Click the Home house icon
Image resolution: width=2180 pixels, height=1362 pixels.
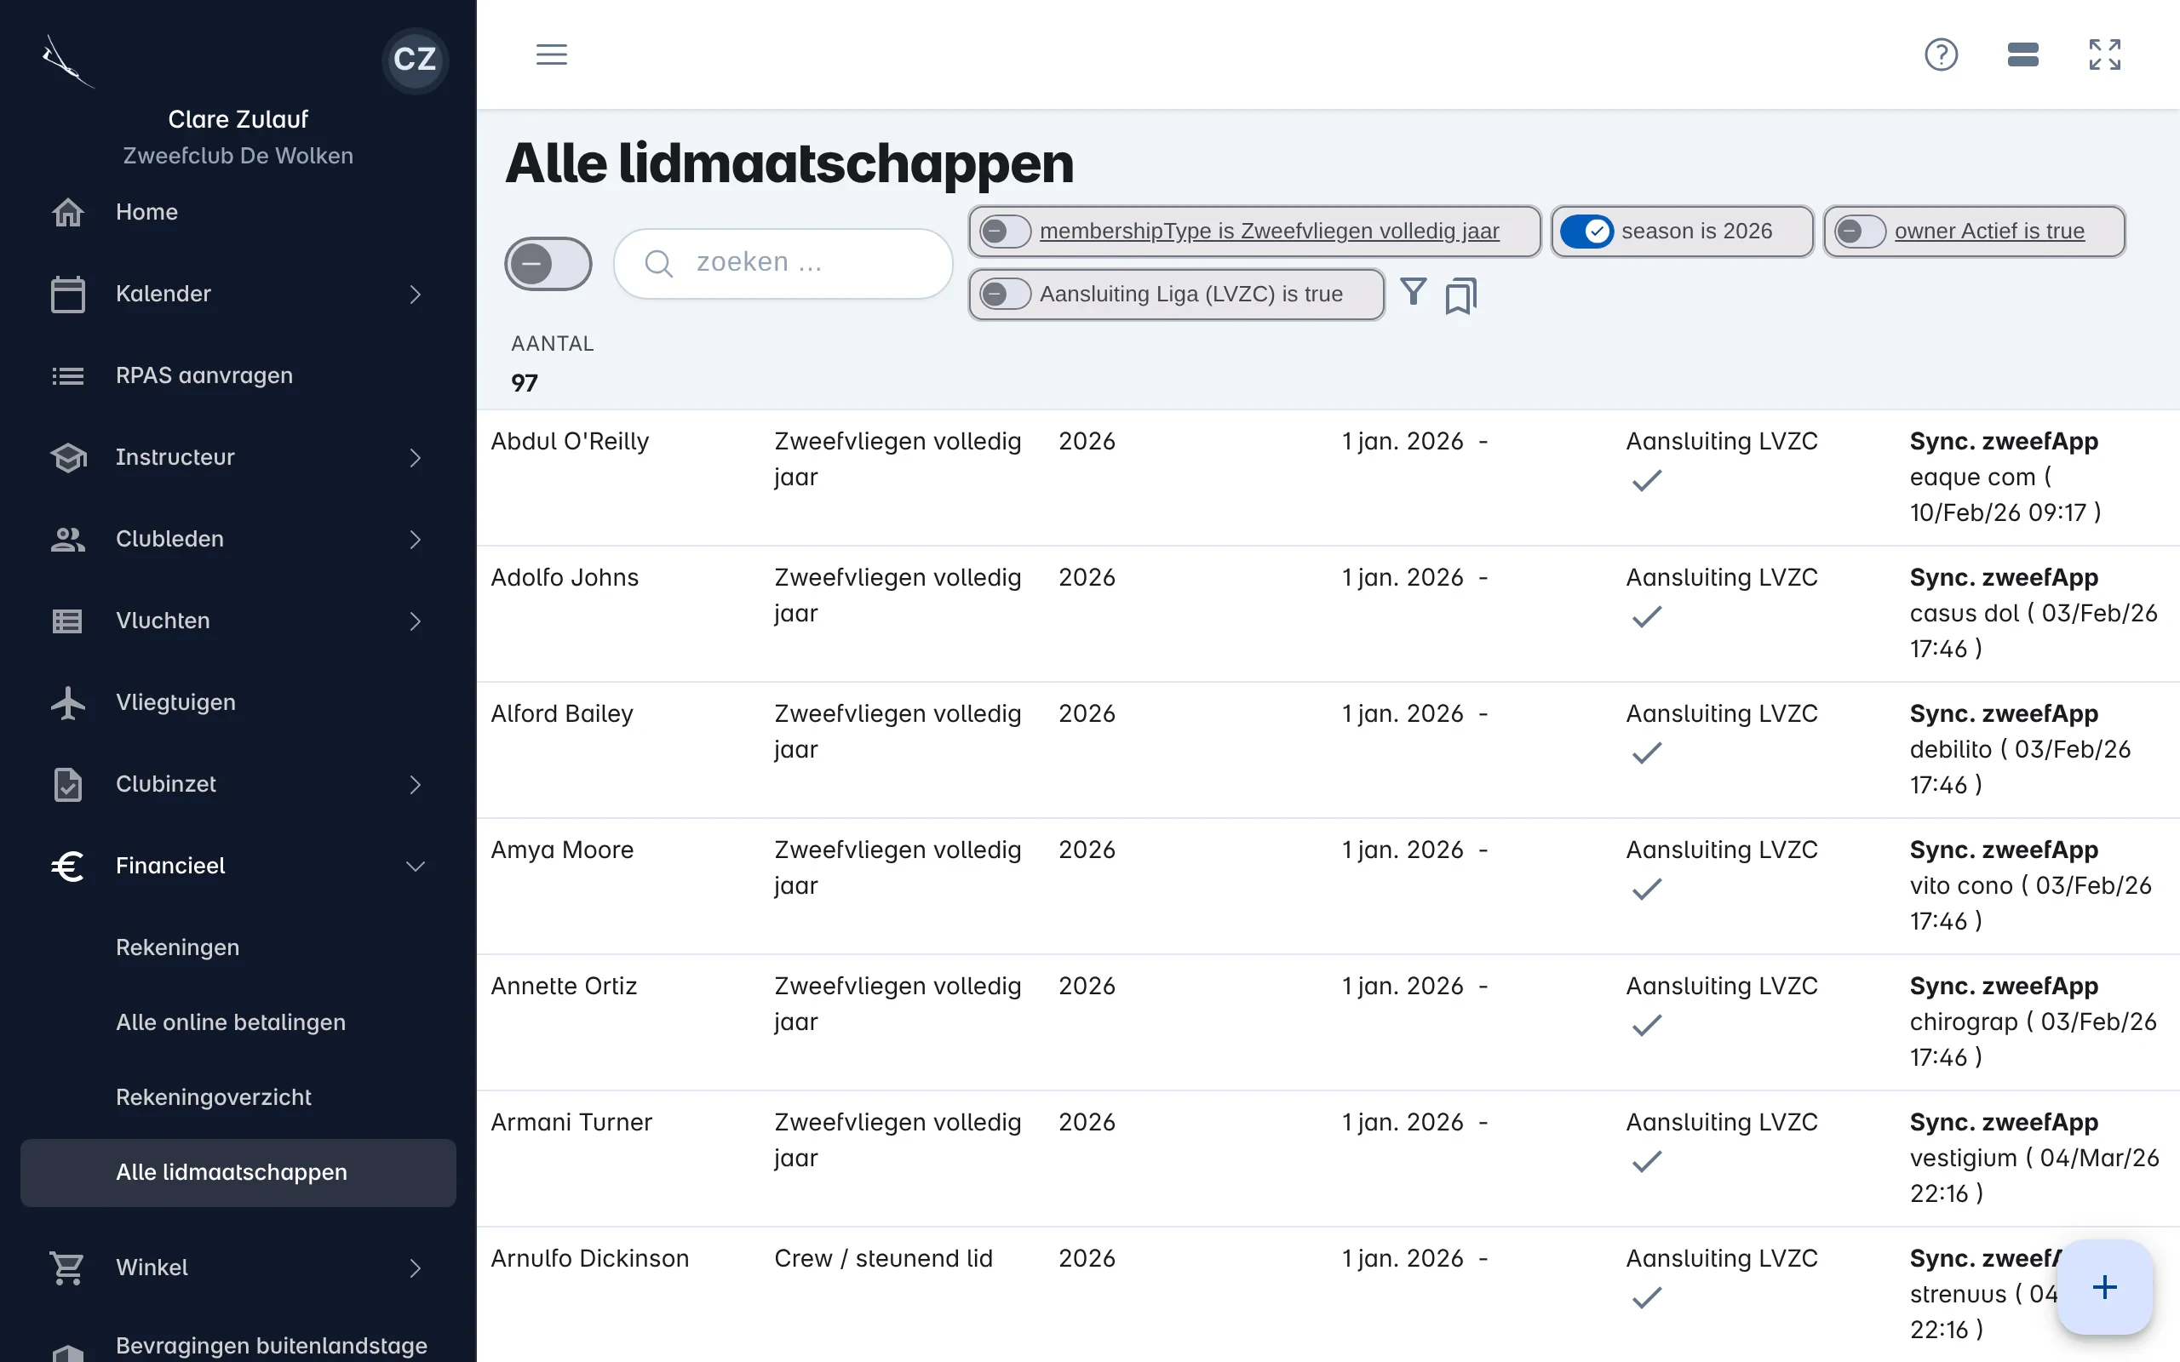(67, 213)
